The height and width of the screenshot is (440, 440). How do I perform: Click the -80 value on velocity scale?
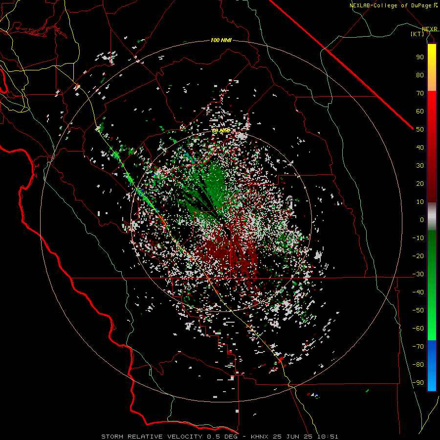[418, 365]
